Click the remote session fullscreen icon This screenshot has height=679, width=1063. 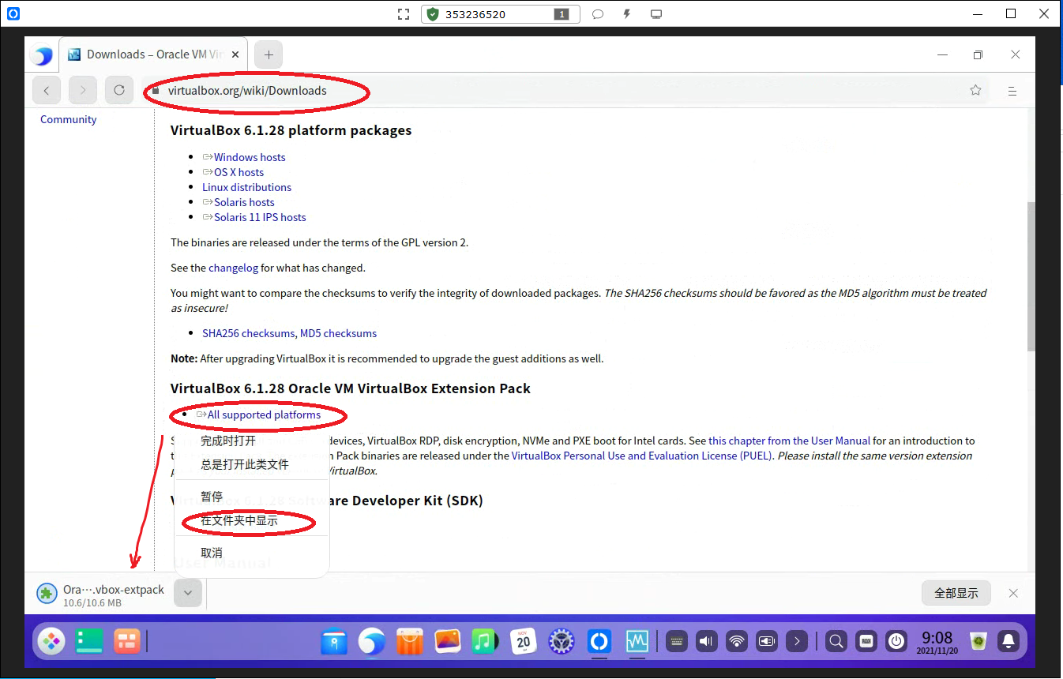tap(404, 14)
